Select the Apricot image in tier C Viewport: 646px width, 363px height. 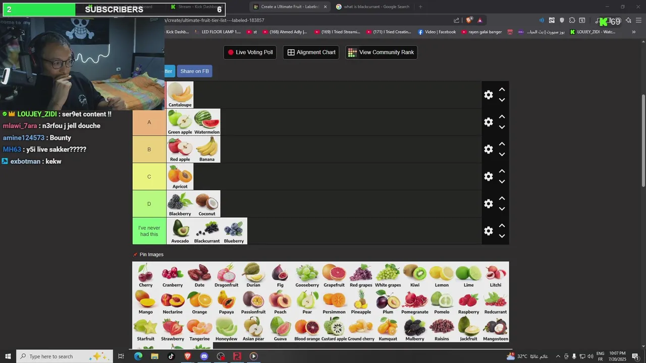pos(180,176)
